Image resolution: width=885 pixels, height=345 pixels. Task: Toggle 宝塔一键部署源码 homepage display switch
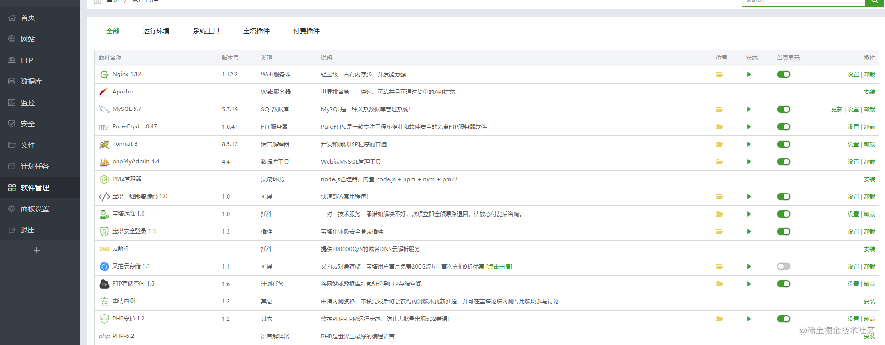point(784,197)
